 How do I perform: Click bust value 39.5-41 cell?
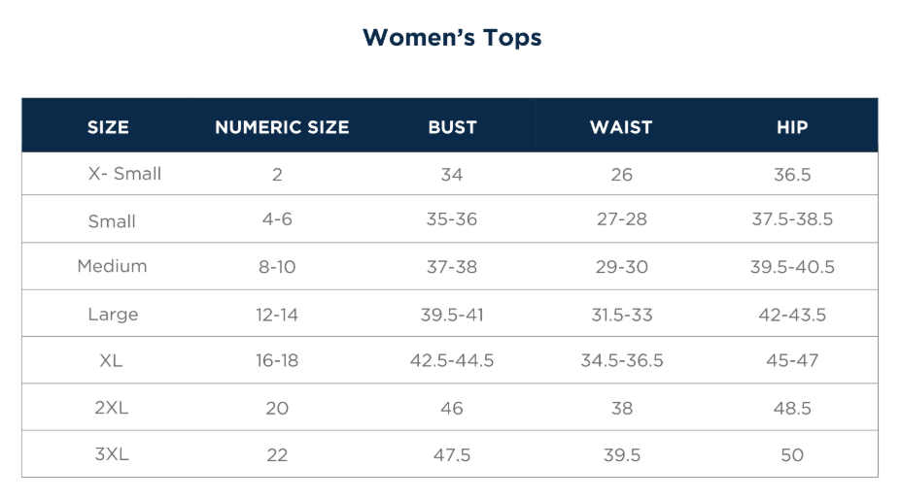(452, 315)
